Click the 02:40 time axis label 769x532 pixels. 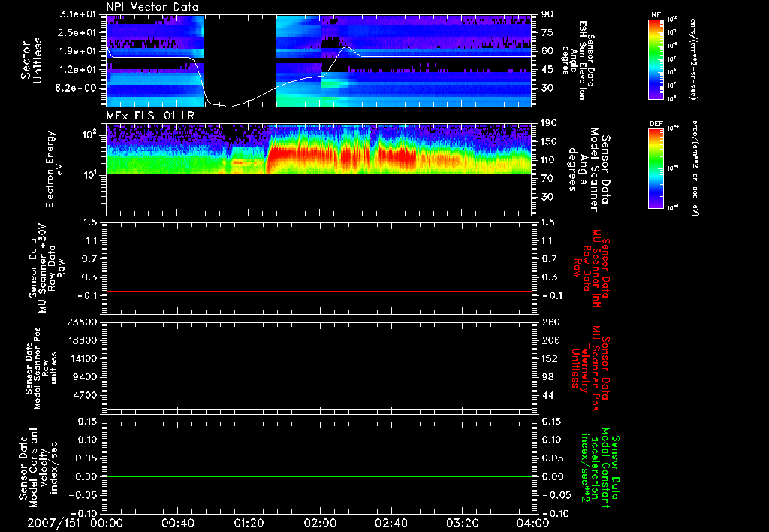pos(391,523)
